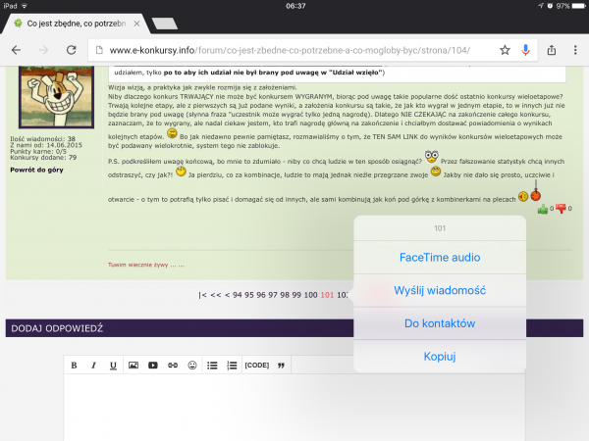The height and width of the screenshot is (441, 589).
Task: Bookmark the page with star icon
Action: pos(505,49)
